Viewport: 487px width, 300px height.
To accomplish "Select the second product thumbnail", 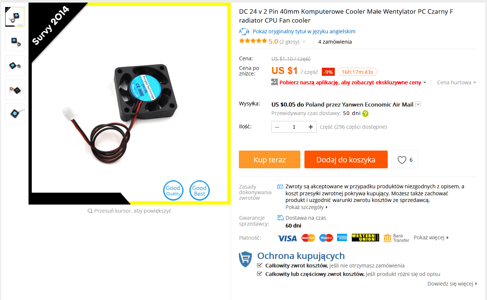I will click(x=15, y=41).
